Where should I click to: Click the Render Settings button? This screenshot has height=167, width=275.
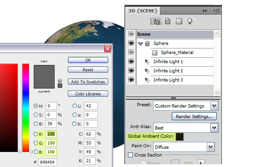(x=194, y=116)
